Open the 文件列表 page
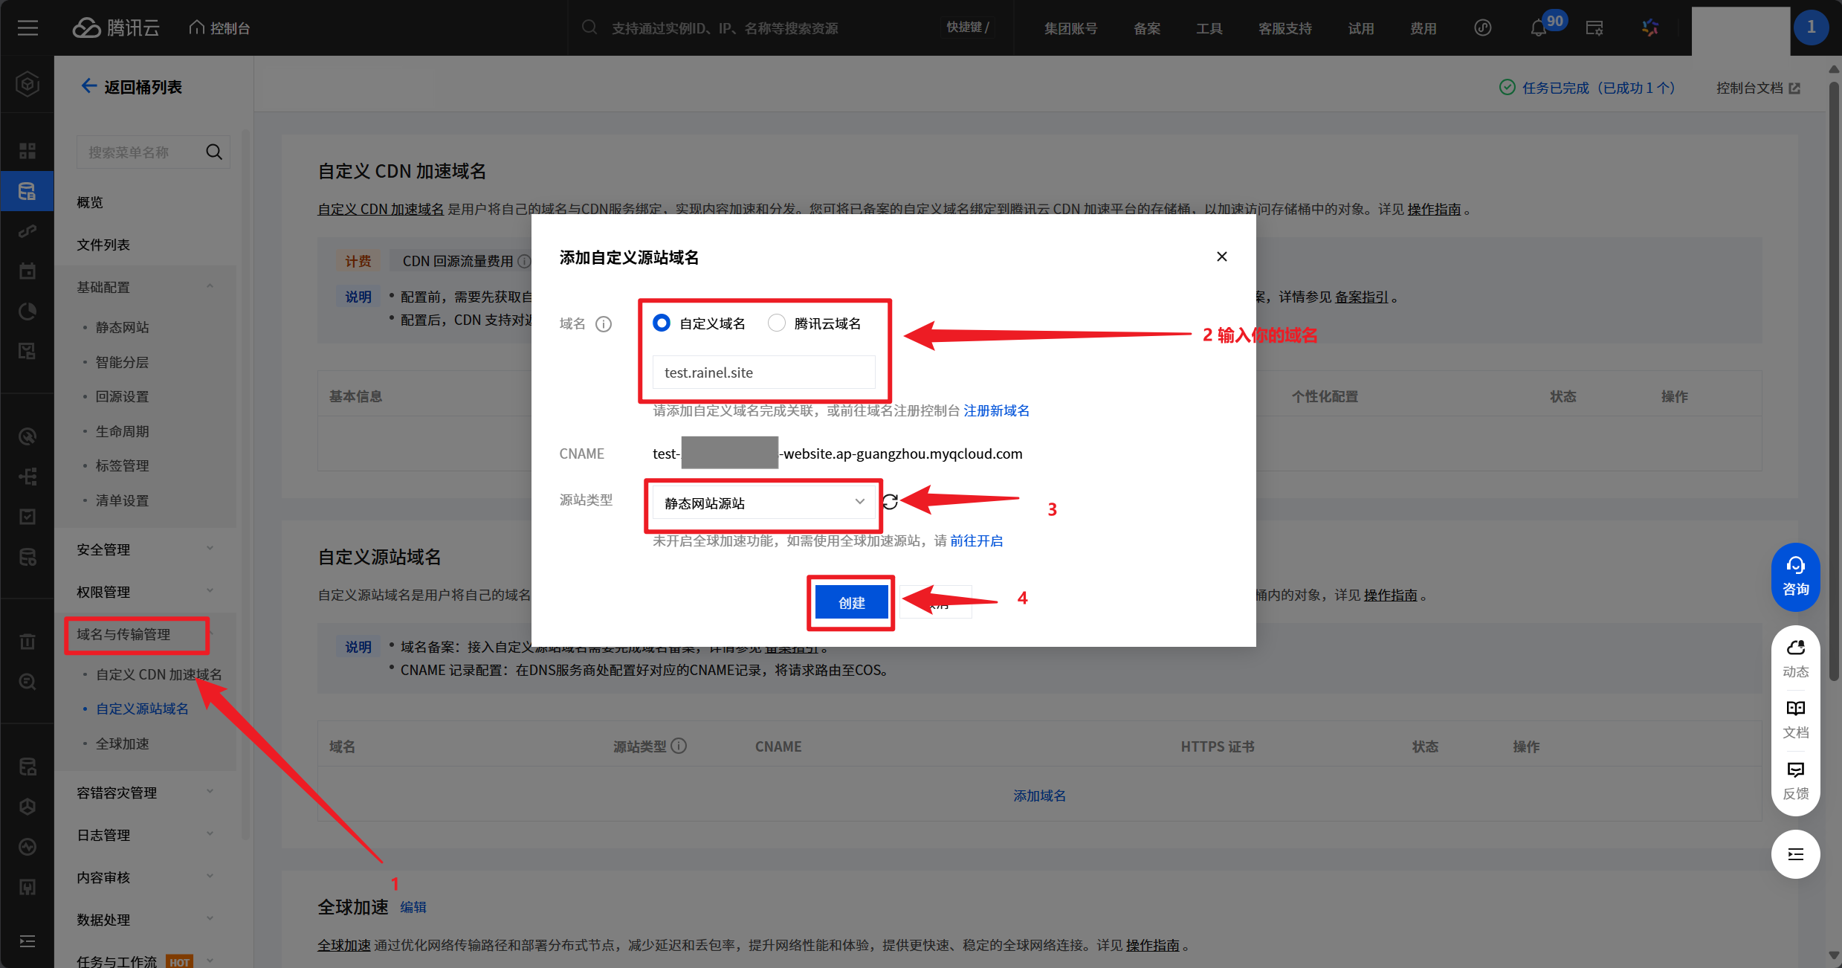The height and width of the screenshot is (968, 1842). point(103,245)
